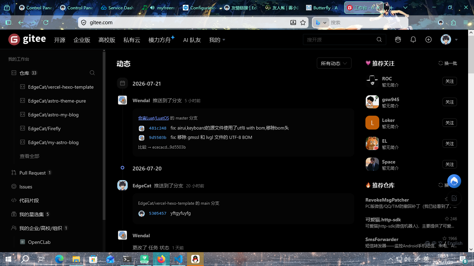
Task: Click the Issues circle icon in sidebar
Action: pyautogui.click(x=14, y=186)
